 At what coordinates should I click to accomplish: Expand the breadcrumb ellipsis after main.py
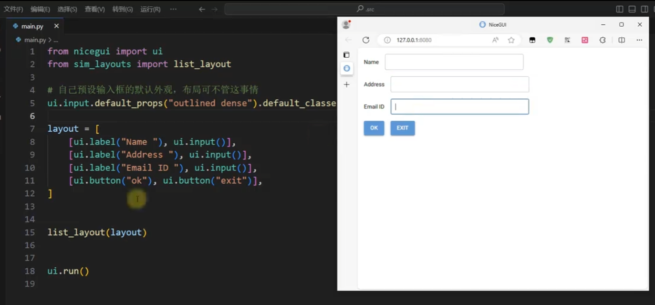point(56,40)
